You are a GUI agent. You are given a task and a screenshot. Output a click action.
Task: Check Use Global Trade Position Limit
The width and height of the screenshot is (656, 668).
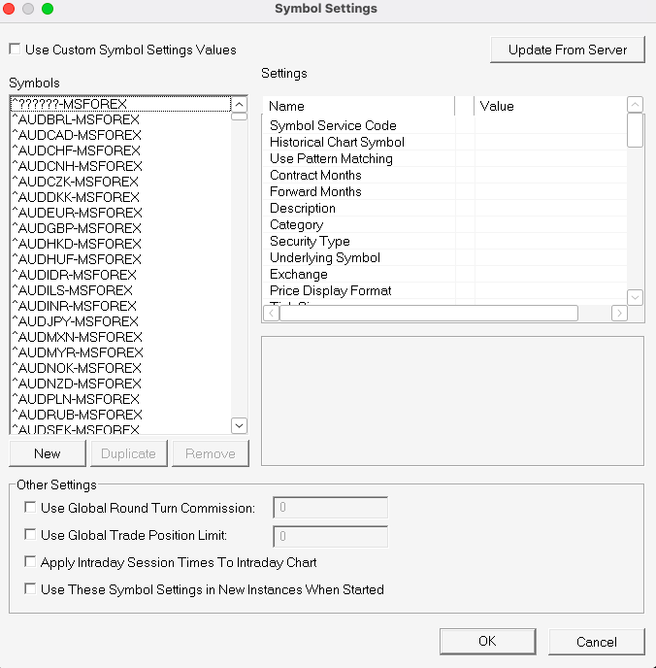click(31, 535)
